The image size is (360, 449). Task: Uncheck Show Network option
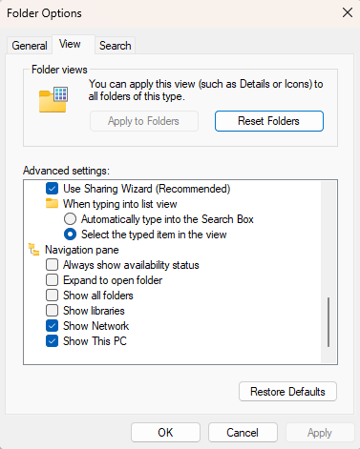[x=52, y=326]
